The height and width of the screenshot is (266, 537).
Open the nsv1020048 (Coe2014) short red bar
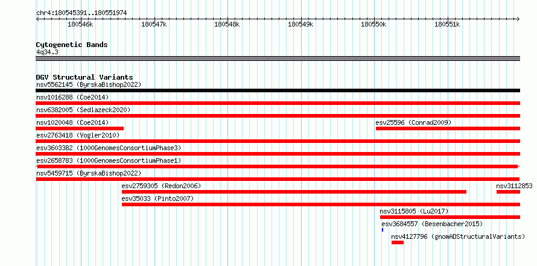[80, 128]
